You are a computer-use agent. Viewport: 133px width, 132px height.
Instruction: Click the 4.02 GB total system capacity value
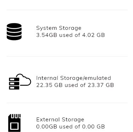coord(93,35)
